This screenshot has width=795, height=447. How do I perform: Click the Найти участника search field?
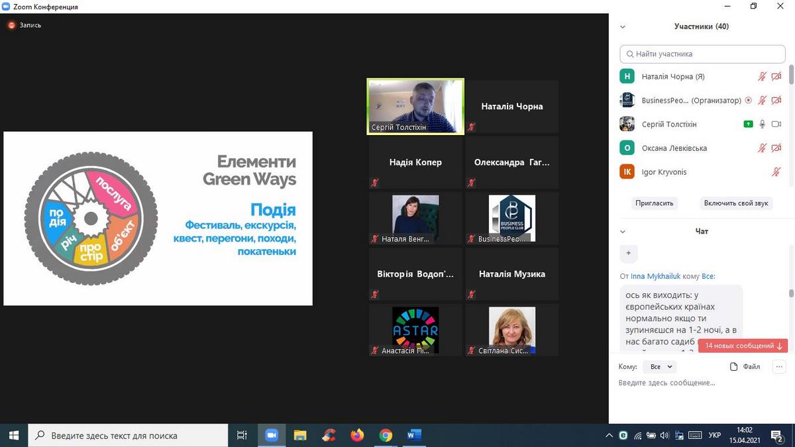tap(702, 54)
